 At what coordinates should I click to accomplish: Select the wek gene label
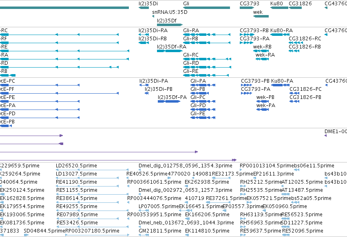point(258,12)
